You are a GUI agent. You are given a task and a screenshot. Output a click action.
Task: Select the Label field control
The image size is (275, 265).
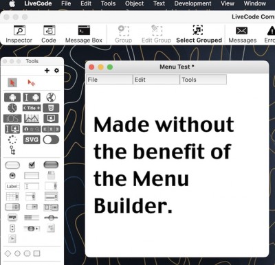[12, 186]
